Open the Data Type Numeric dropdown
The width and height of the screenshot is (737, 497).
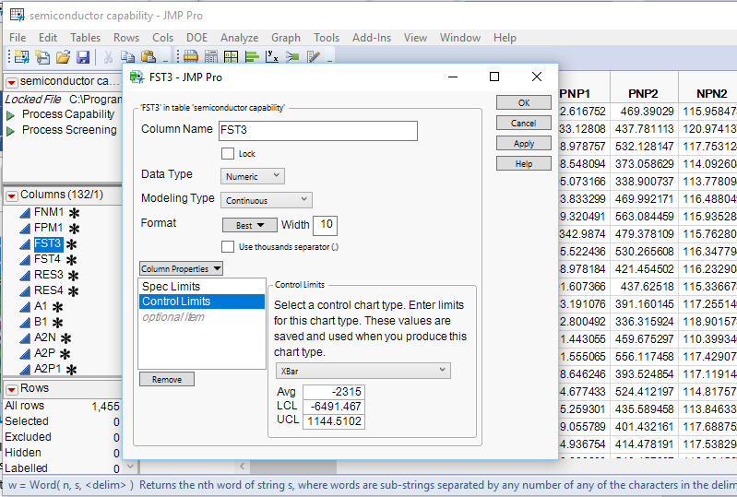point(253,176)
